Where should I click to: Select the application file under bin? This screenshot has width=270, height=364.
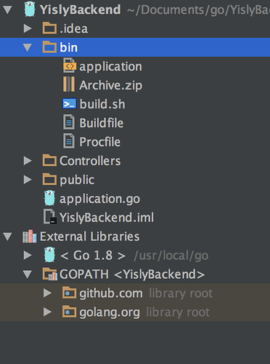click(x=111, y=67)
